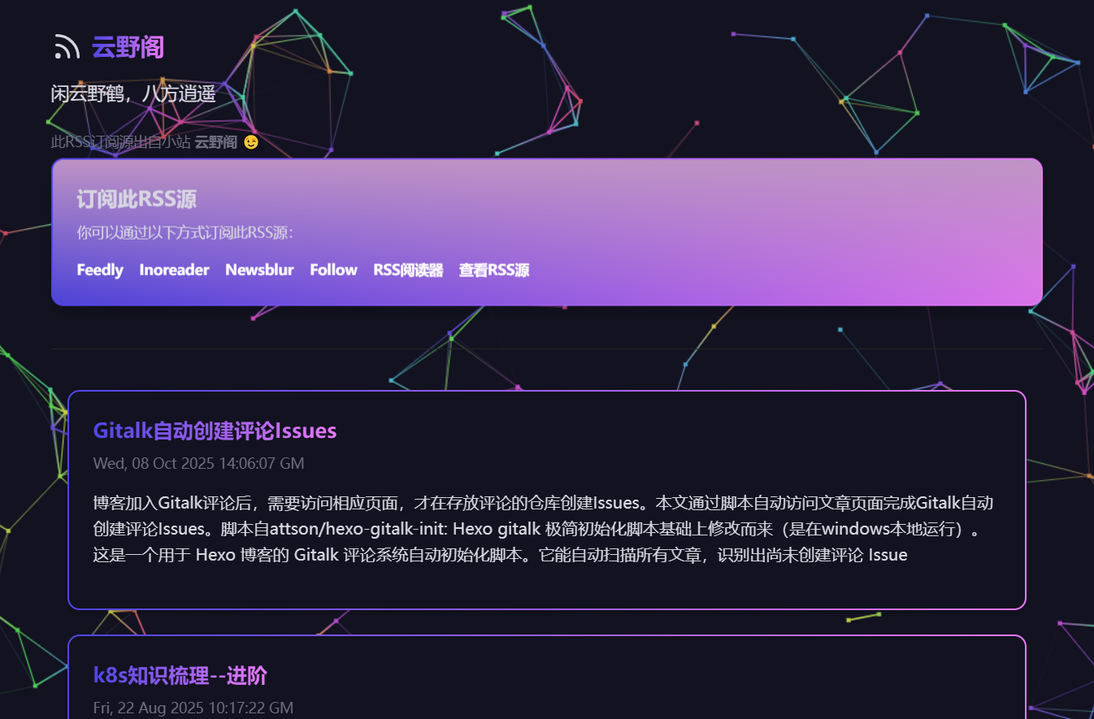
Task: Click the 你可以通过以下方式订阅此RSS源 instruction text
Action: tap(185, 233)
